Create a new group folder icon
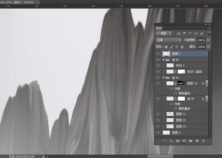 (191, 141)
